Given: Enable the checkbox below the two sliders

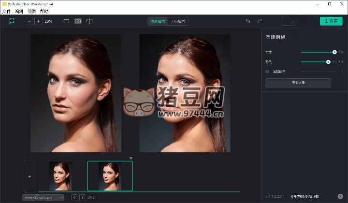Looking at the screenshot, I should pos(267,72).
